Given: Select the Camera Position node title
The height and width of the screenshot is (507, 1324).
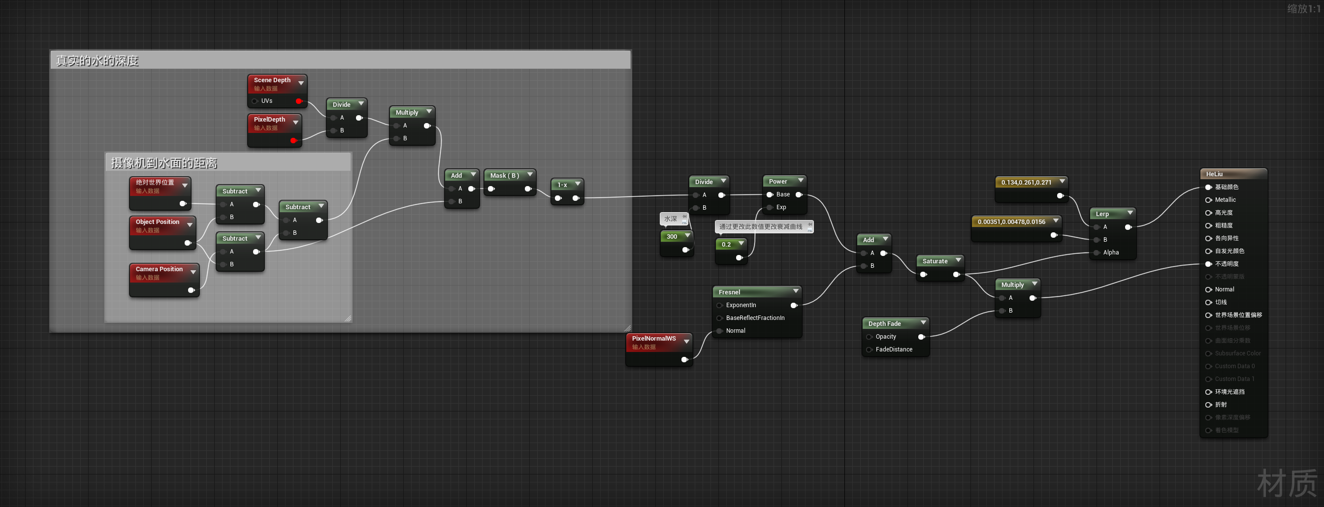Looking at the screenshot, I should pyautogui.click(x=159, y=269).
